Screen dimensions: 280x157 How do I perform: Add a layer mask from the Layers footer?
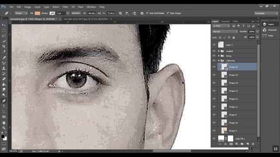231,144
